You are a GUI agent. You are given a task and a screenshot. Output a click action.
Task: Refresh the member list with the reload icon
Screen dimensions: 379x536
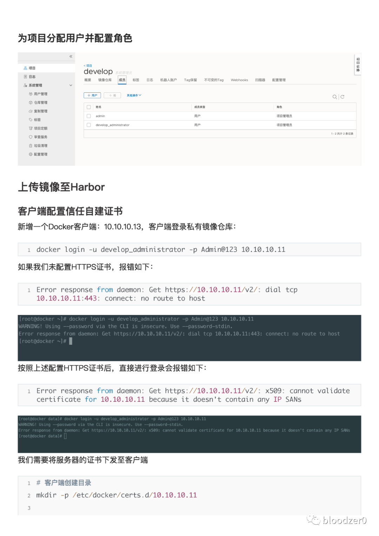click(x=343, y=97)
